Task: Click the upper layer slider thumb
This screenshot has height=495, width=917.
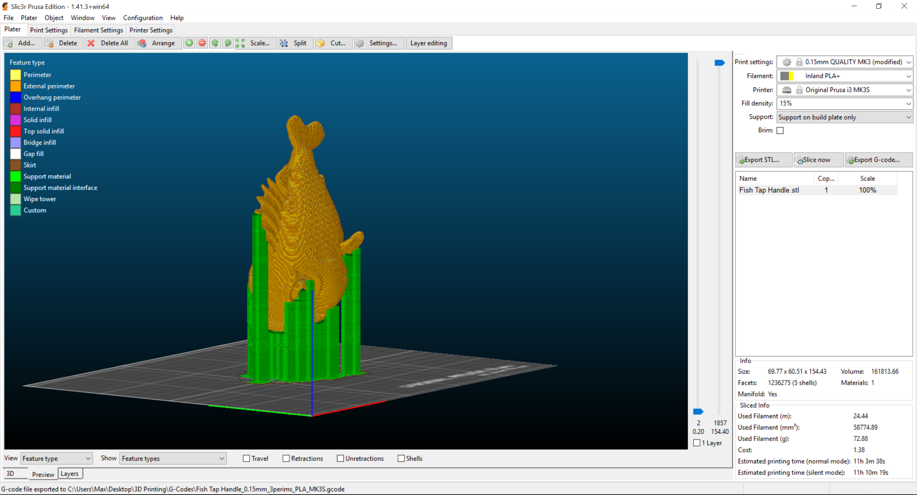Action: pyautogui.click(x=720, y=63)
